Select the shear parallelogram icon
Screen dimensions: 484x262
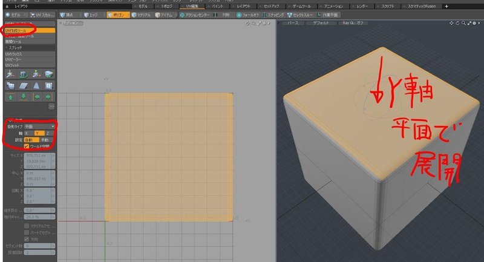(x=24, y=85)
